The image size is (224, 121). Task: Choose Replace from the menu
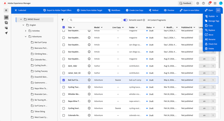tap(210, 30)
